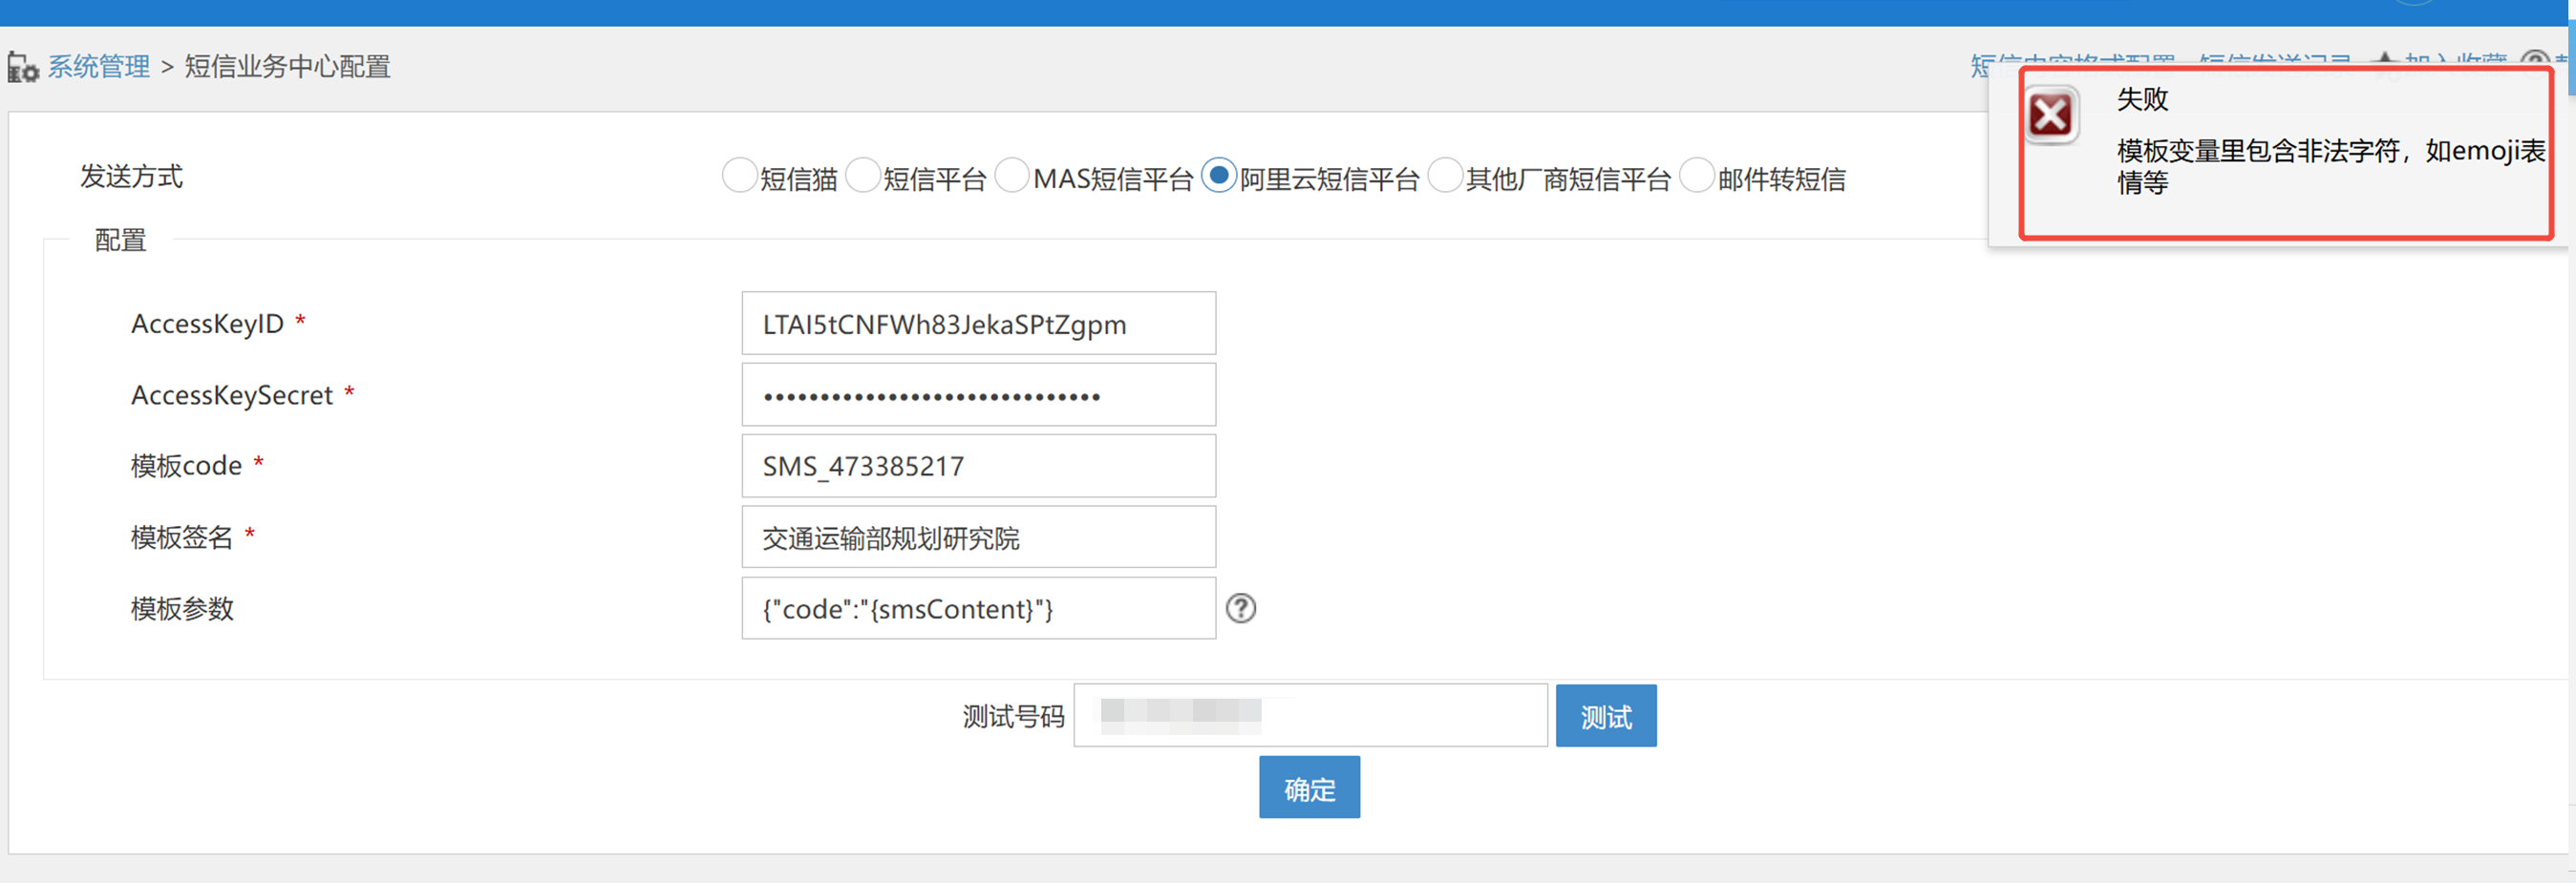Focus the AccessKeySecret password field

point(978,395)
